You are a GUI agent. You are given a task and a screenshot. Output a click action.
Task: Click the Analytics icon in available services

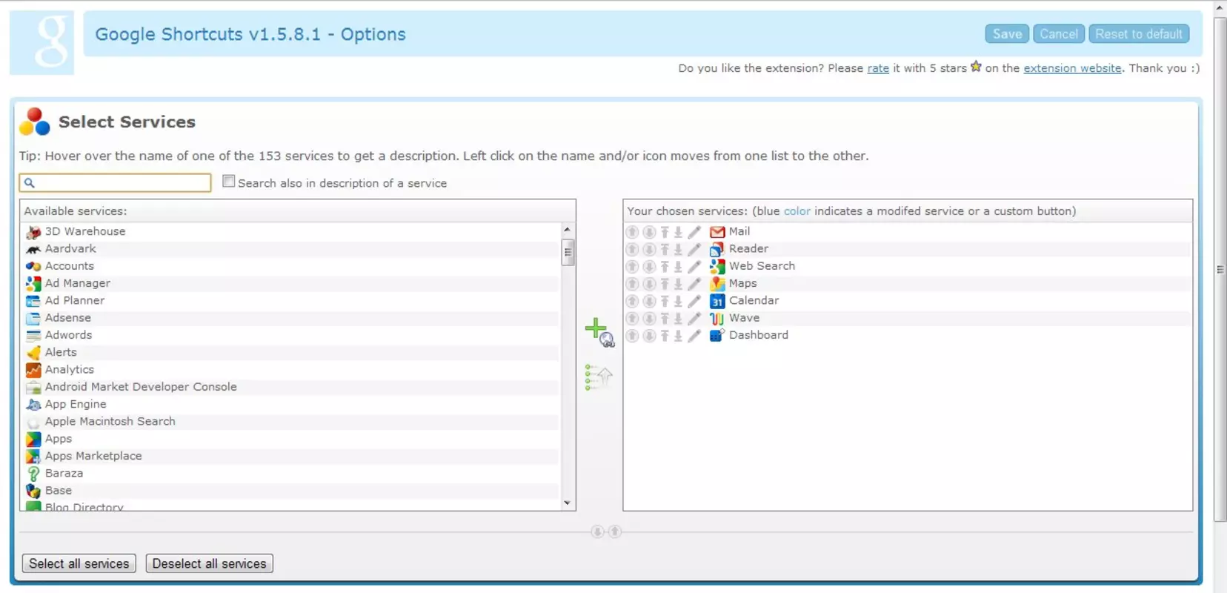tap(33, 370)
